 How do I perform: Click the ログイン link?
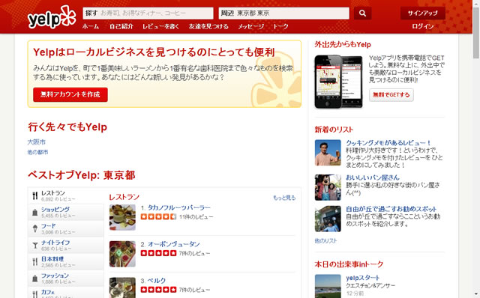423,27
